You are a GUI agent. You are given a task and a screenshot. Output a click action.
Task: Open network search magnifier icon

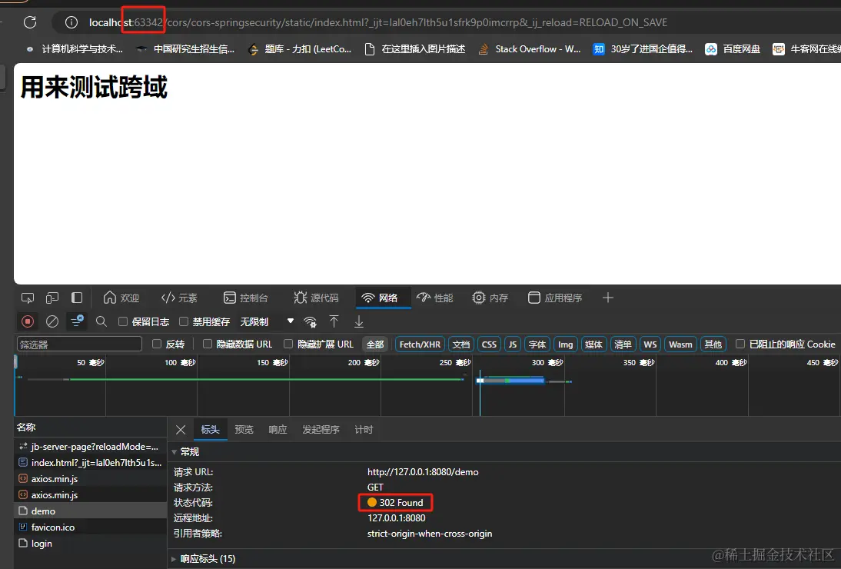point(101,321)
